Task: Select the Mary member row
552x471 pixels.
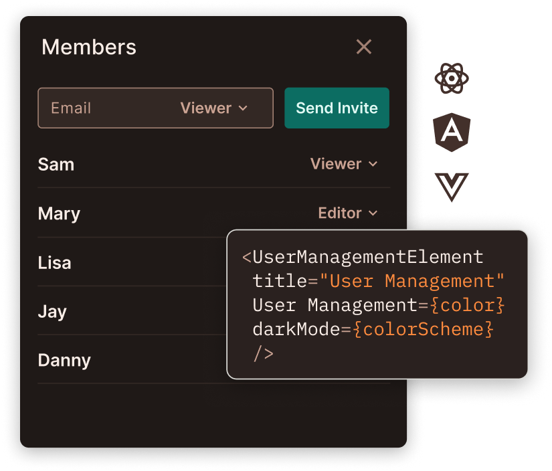Action: tap(214, 213)
